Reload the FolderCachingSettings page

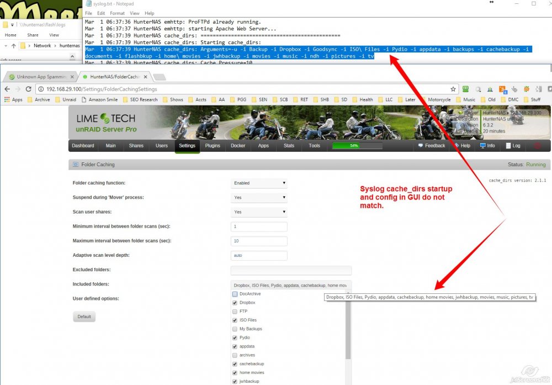tap(29, 89)
